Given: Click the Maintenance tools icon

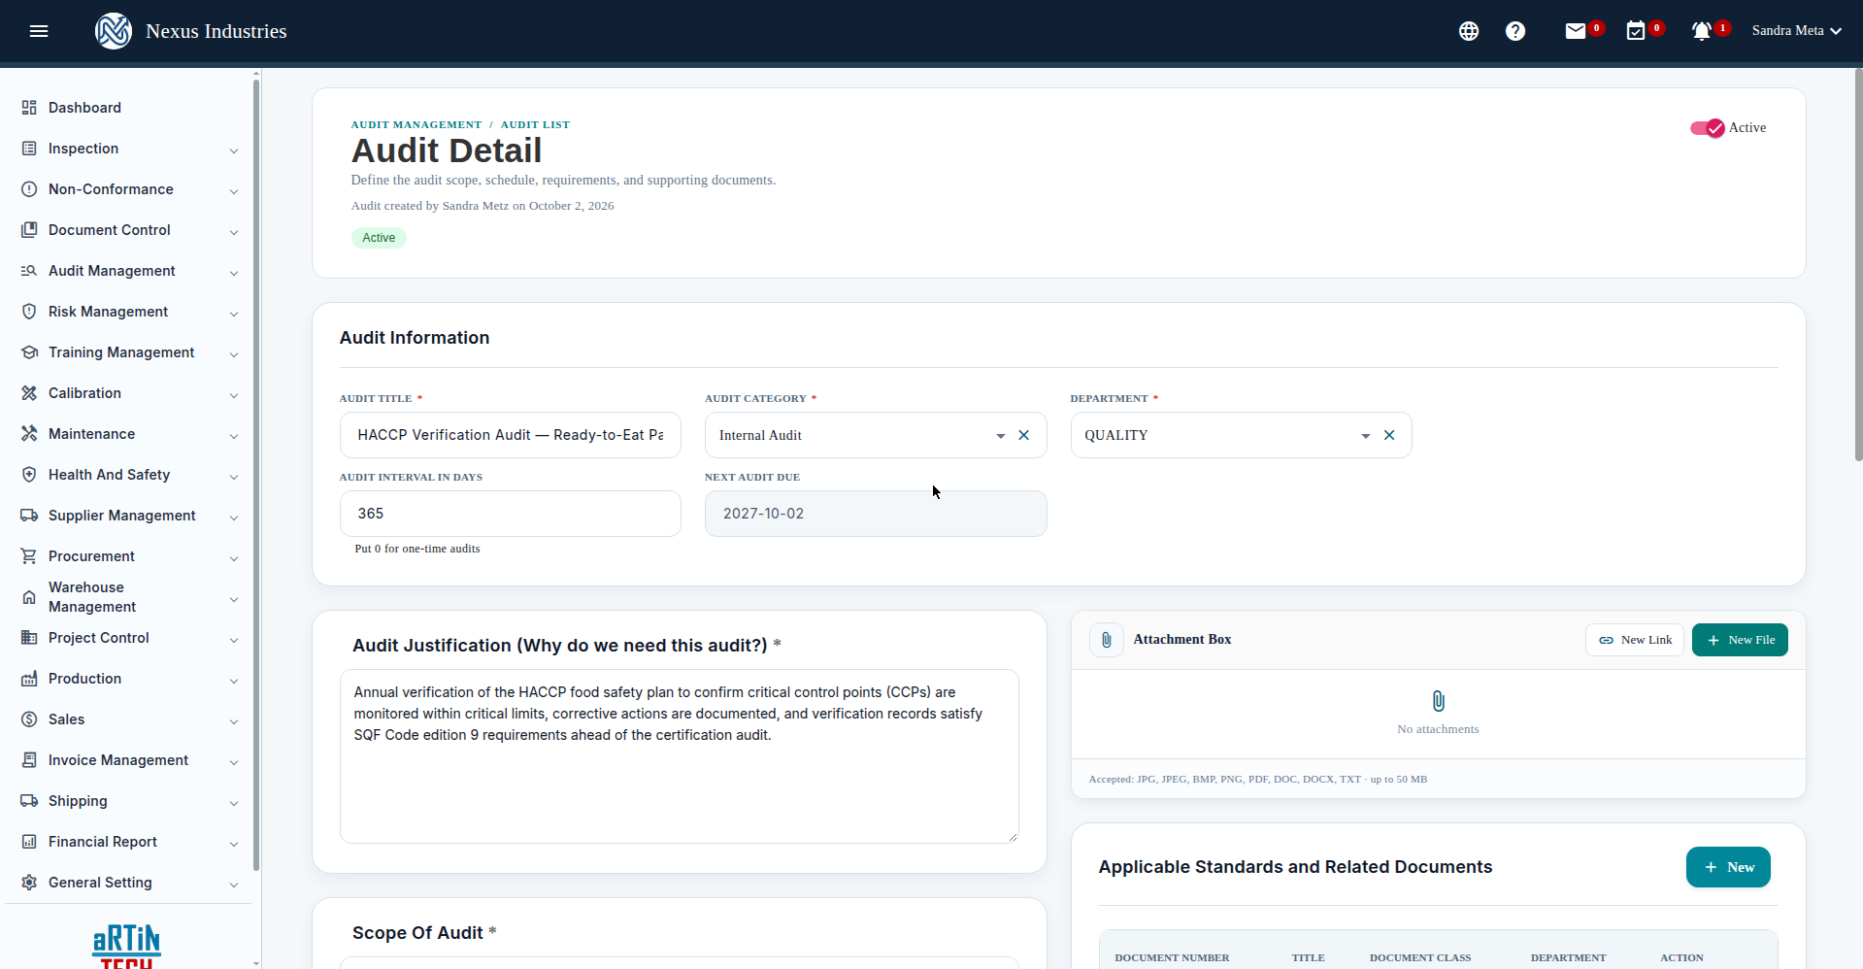Looking at the screenshot, I should [x=29, y=434].
